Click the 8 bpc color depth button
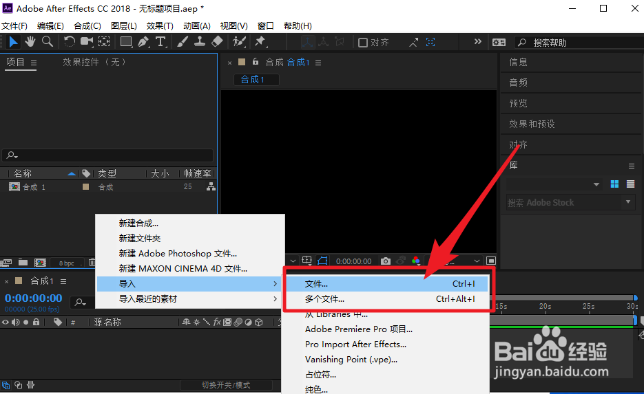Image resolution: width=644 pixels, height=394 pixels. click(x=66, y=263)
